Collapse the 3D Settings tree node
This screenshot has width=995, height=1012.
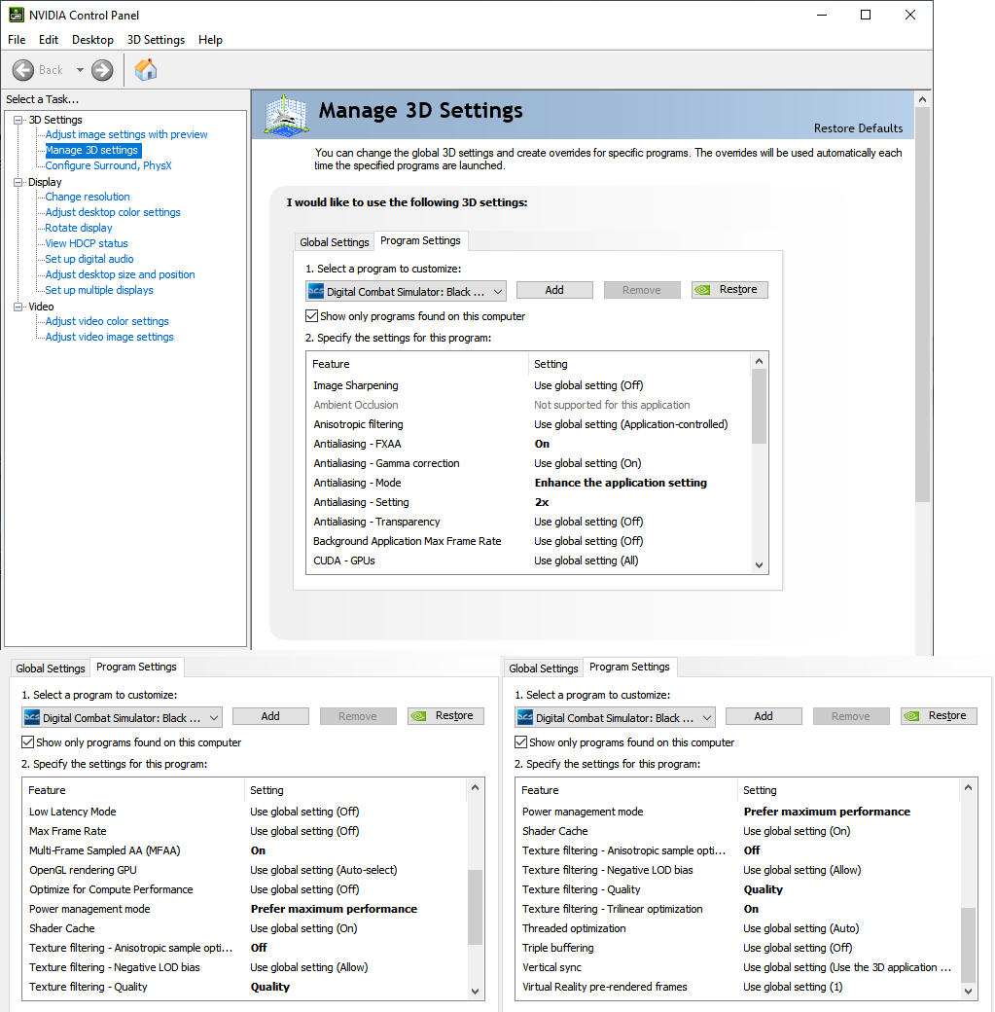18,120
